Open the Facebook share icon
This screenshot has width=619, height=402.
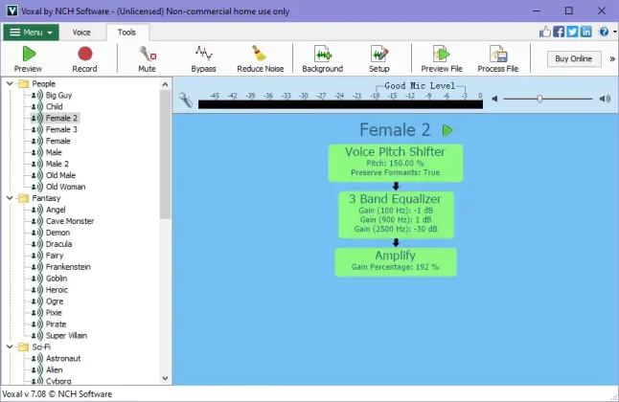[x=559, y=32]
